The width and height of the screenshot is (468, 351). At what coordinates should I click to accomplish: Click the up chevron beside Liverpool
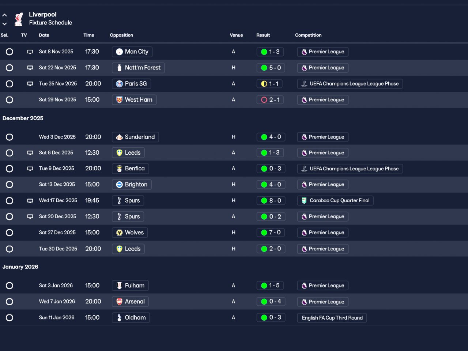(x=4, y=15)
